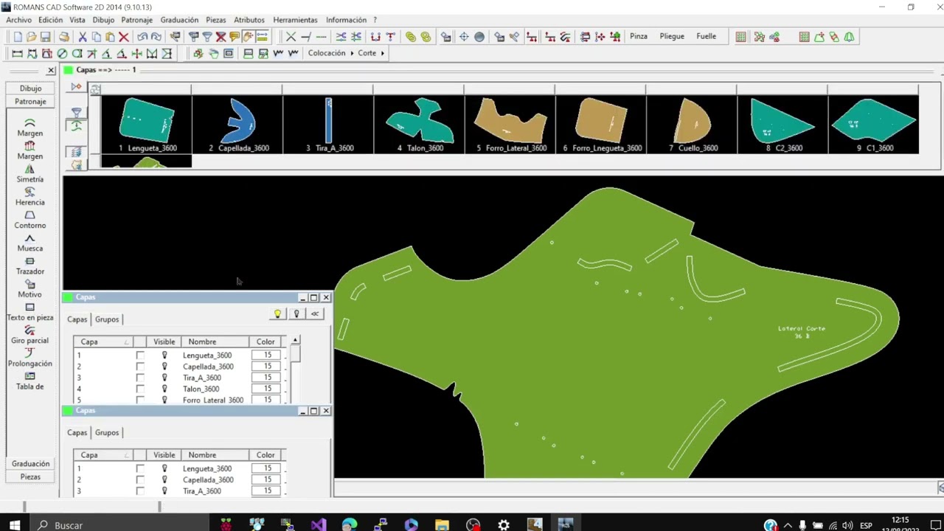
Task: Open the Herramientas menu
Action: pos(295,20)
